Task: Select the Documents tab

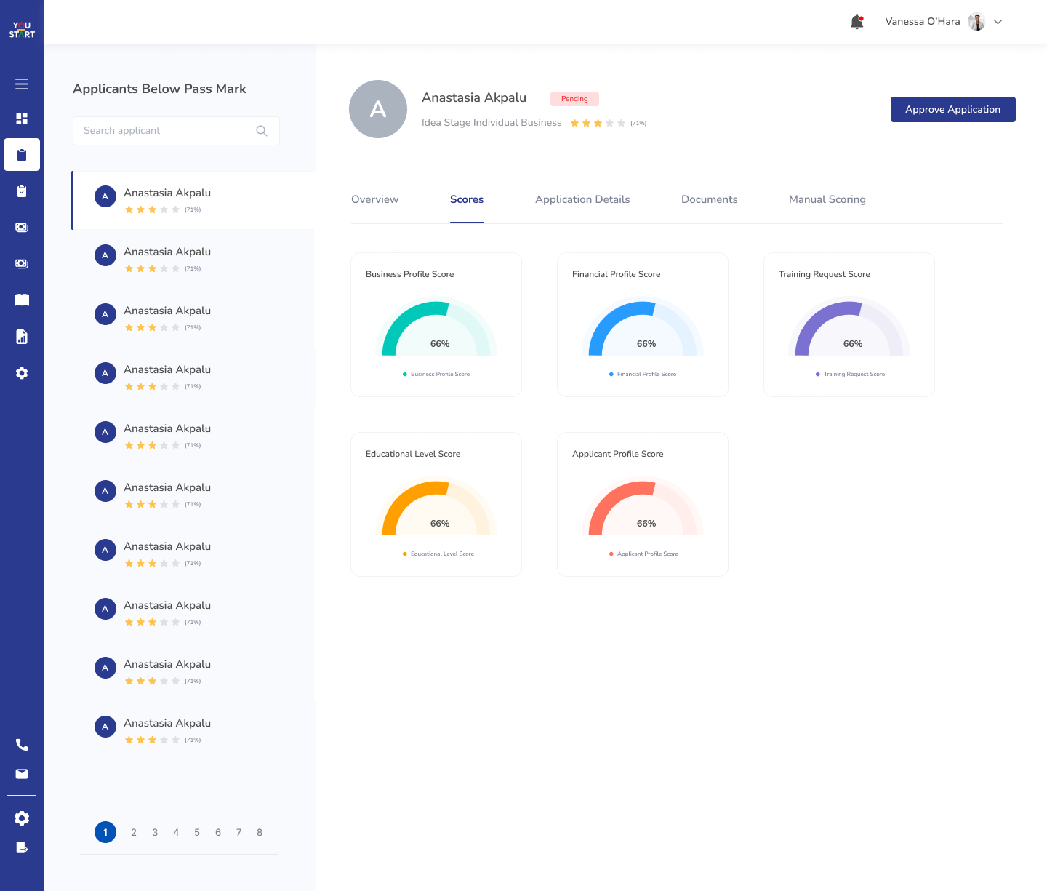Action: tap(709, 199)
